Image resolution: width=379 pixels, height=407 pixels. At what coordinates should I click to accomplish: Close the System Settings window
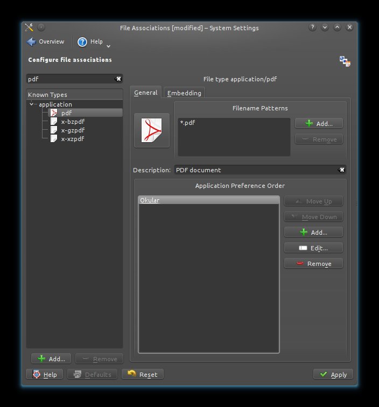350,27
